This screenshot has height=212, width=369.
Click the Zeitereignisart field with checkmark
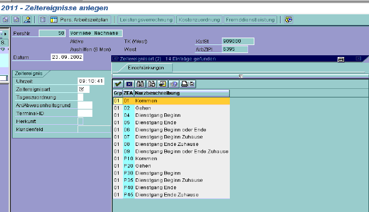[x=83, y=89]
